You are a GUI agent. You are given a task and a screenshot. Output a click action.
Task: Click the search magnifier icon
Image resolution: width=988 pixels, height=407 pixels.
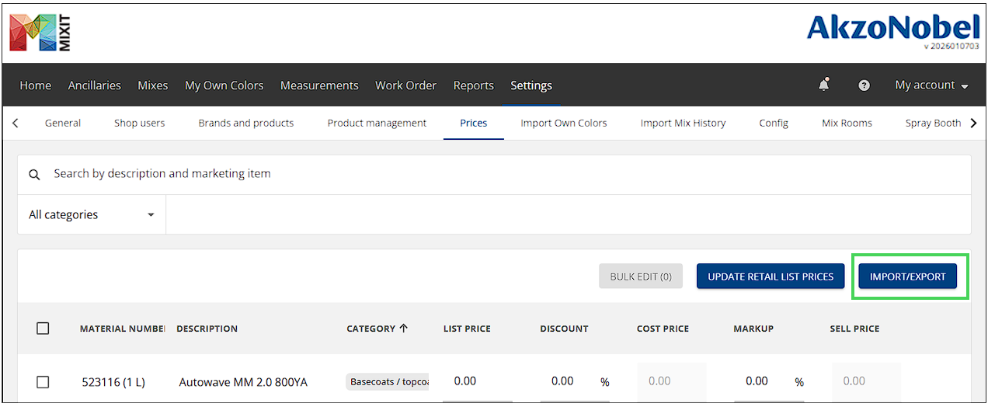click(x=34, y=175)
